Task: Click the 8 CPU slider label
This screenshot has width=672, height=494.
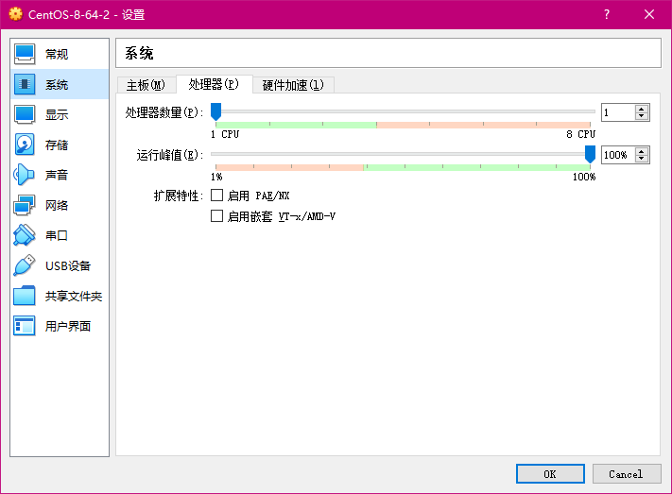Action: [580, 134]
